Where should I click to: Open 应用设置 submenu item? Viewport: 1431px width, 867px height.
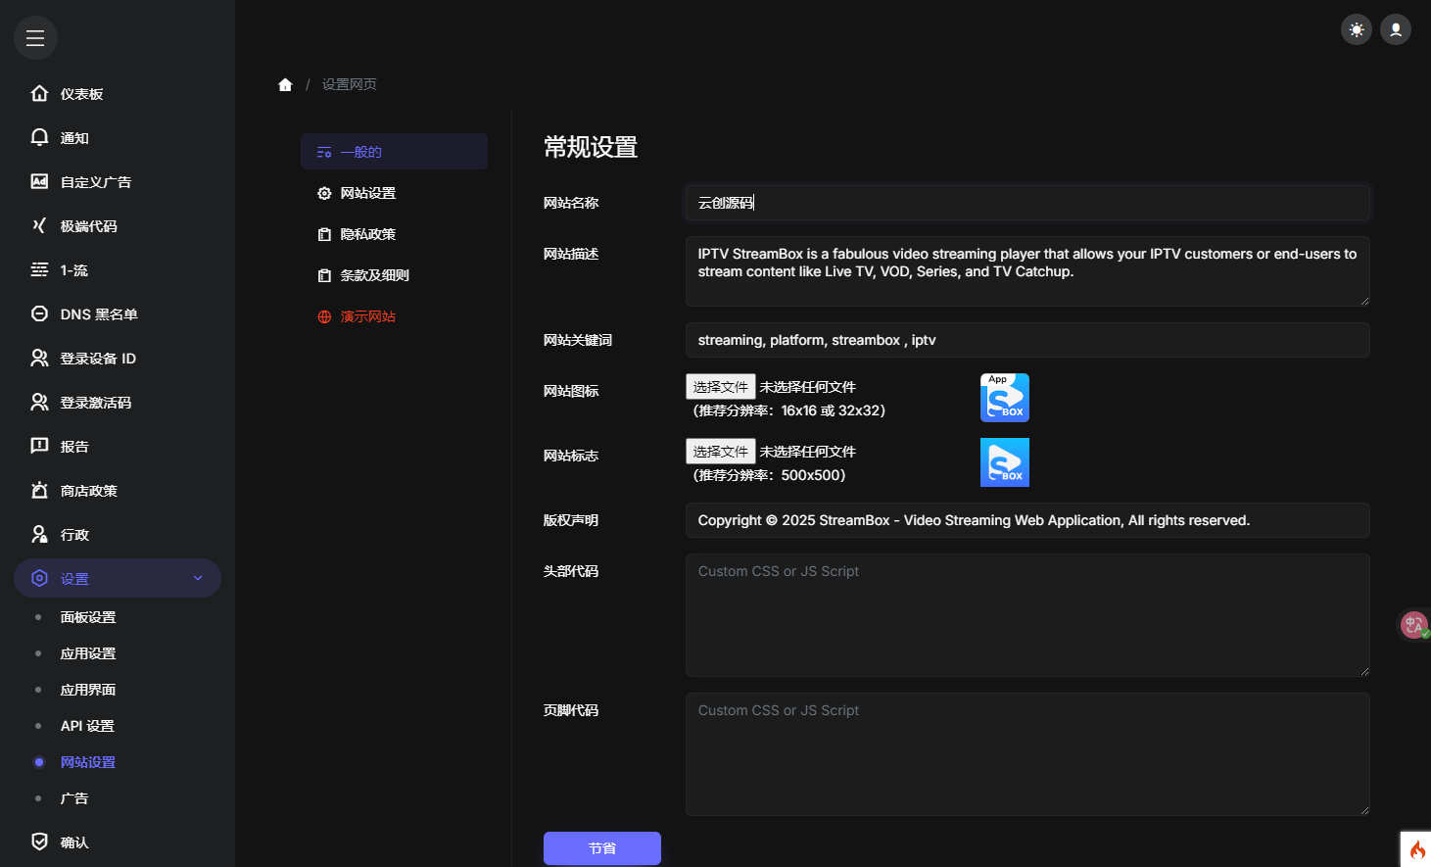click(x=88, y=653)
